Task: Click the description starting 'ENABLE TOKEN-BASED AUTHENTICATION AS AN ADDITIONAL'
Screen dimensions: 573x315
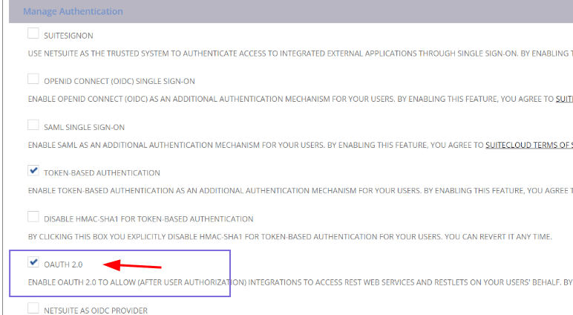Action: (300, 191)
